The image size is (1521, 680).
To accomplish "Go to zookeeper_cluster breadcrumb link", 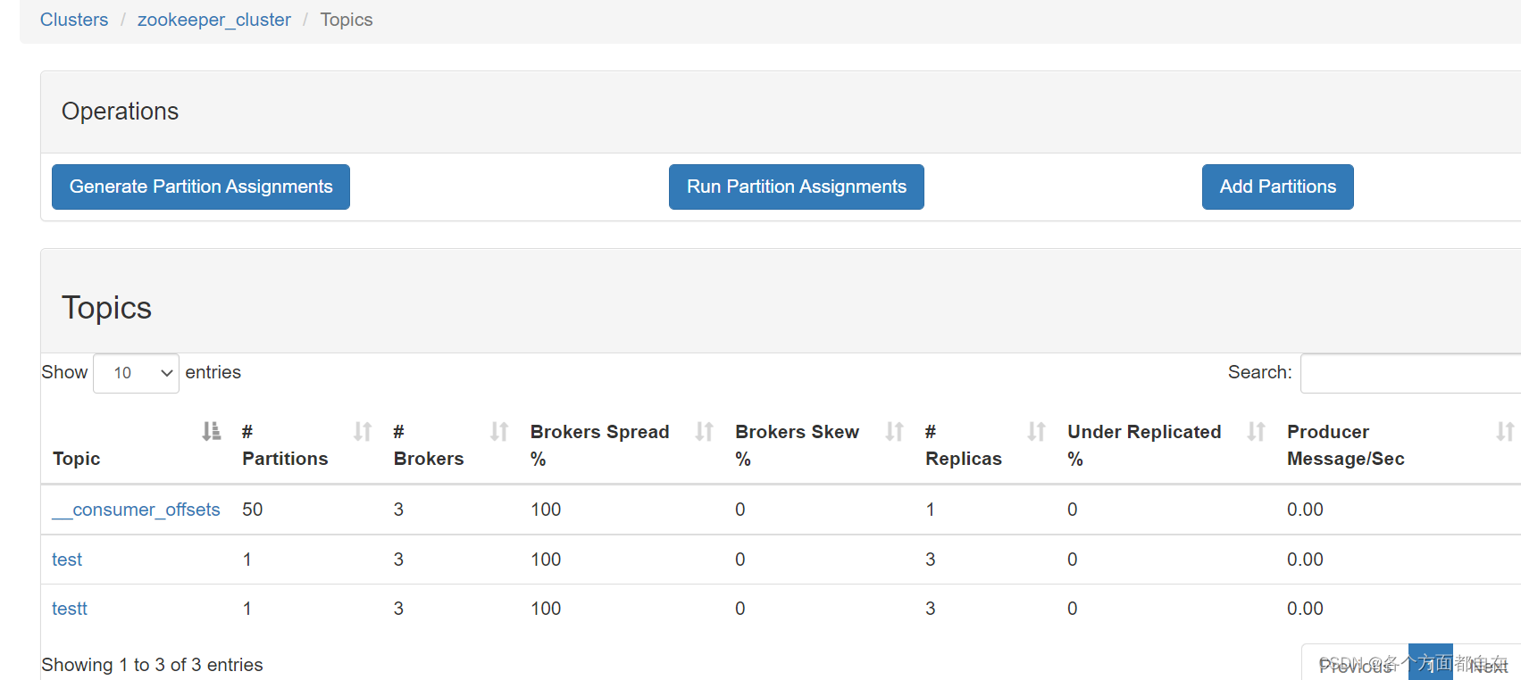I will tap(214, 20).
